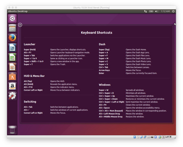This screenshot has width=183, height=147.
Task: Click the 'Alt + Tab' shortcut label
Action: click(x=28, y=107)
